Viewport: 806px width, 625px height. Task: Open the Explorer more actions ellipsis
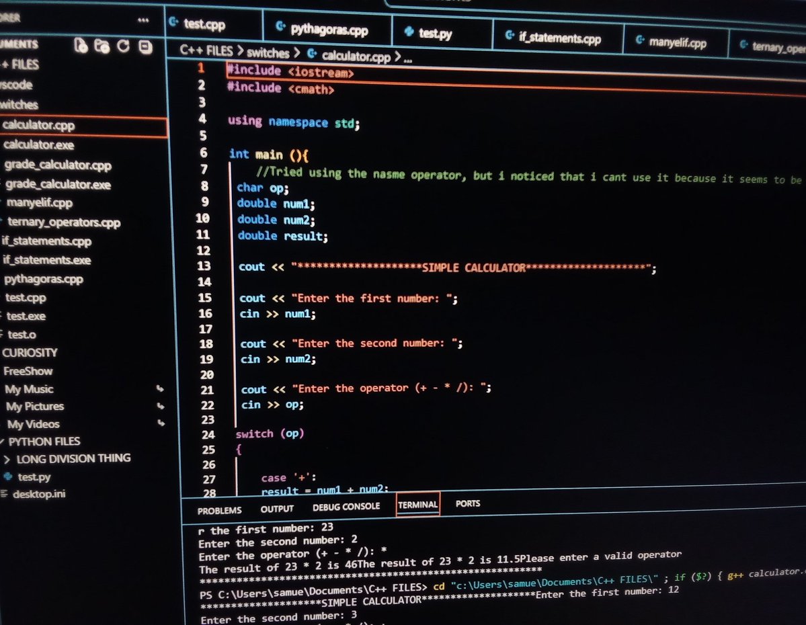tap(143, 20)
